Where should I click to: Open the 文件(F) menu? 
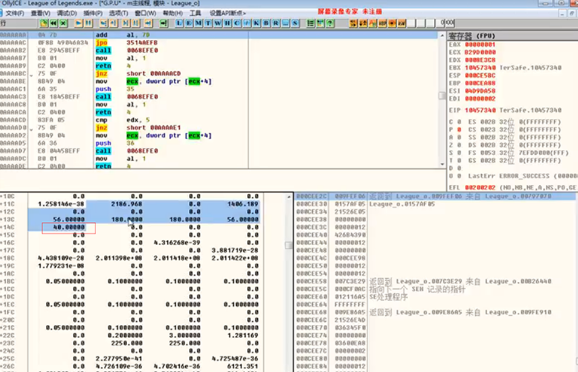tap(15, 13)
